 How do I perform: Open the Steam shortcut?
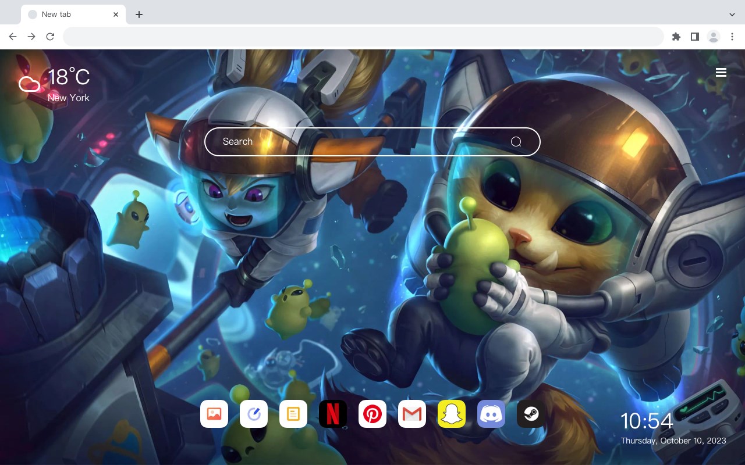point(531,414)
